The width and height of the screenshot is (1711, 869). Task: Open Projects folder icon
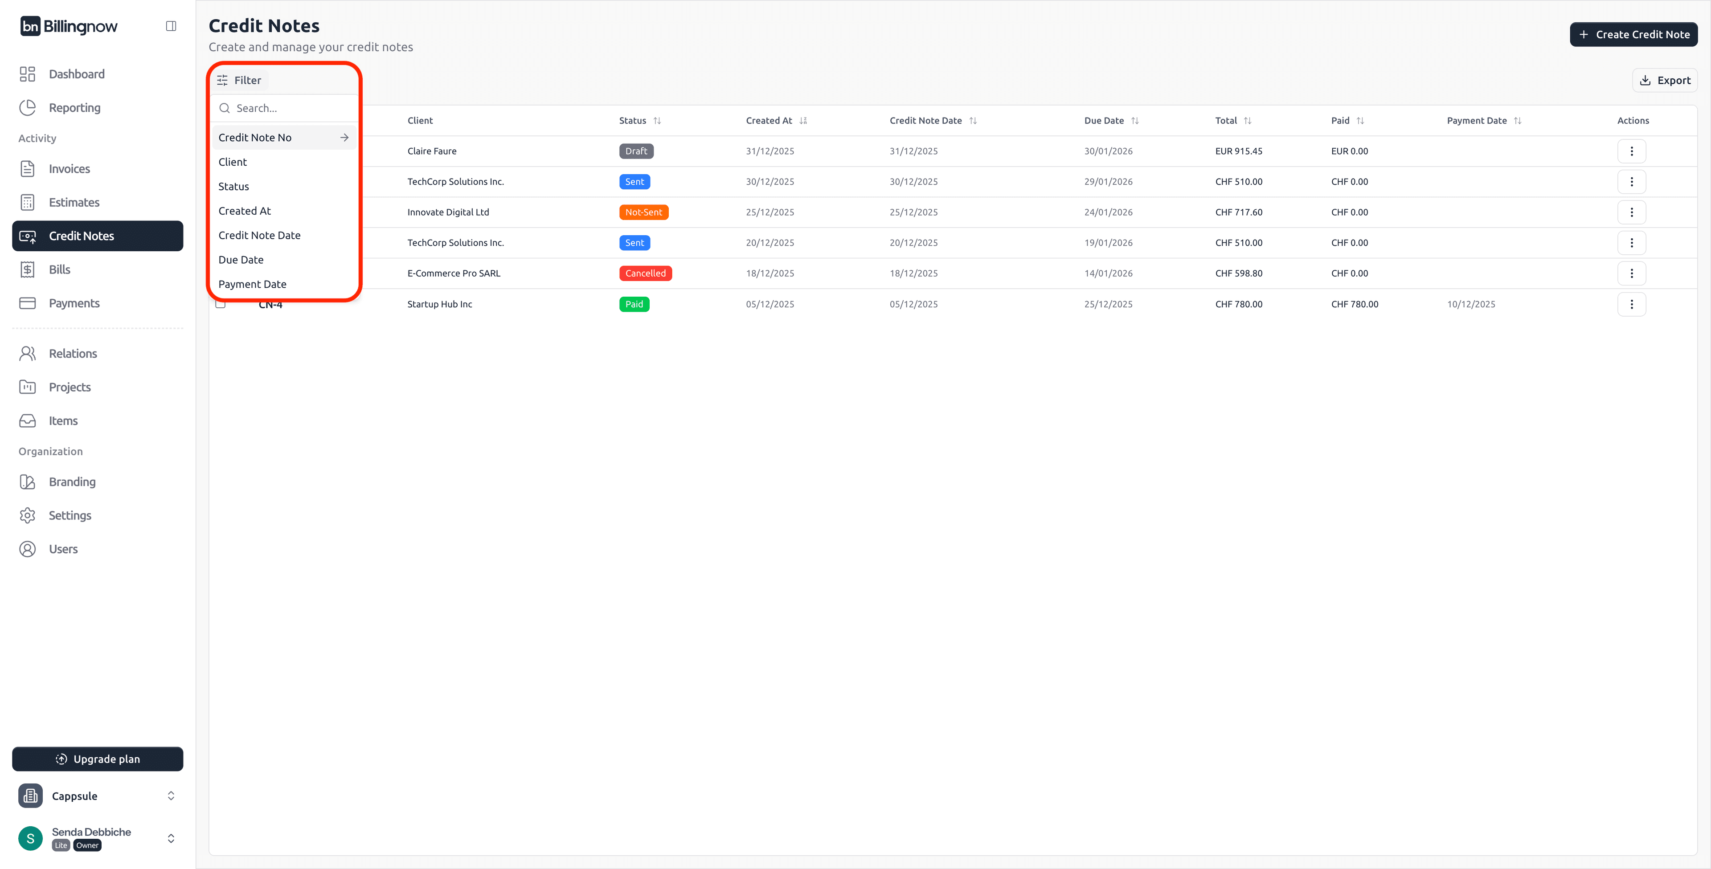(27, 387)
